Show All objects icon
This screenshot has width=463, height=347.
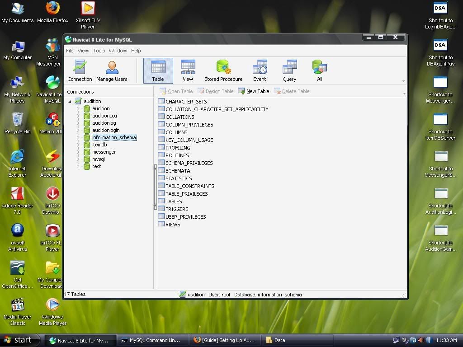coord(319,70)
